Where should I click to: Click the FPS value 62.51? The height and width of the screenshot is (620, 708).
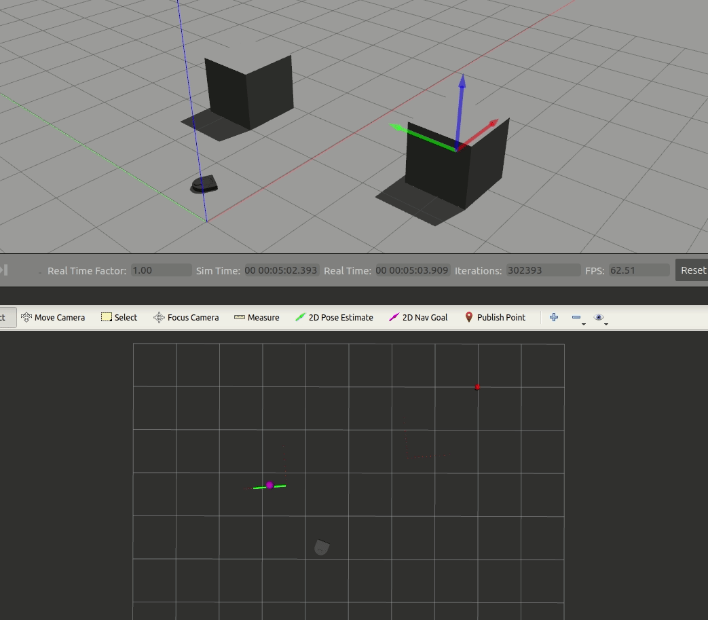639,270
